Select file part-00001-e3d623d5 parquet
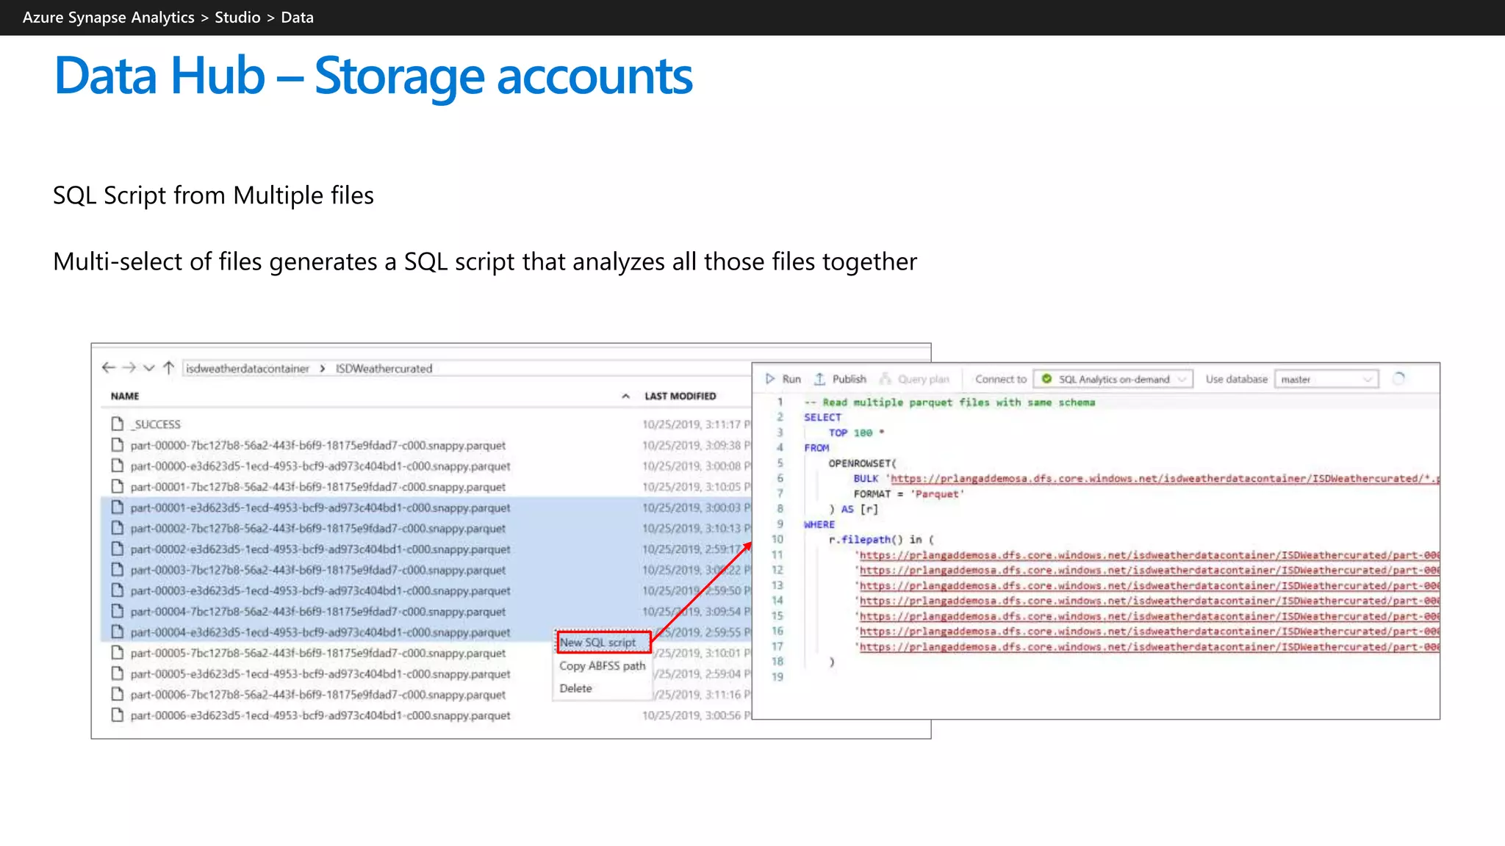This screenshot has height=846, width=1505. pos(320,508)
